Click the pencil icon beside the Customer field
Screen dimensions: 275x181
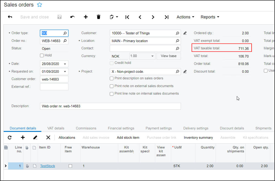[185, 33]
